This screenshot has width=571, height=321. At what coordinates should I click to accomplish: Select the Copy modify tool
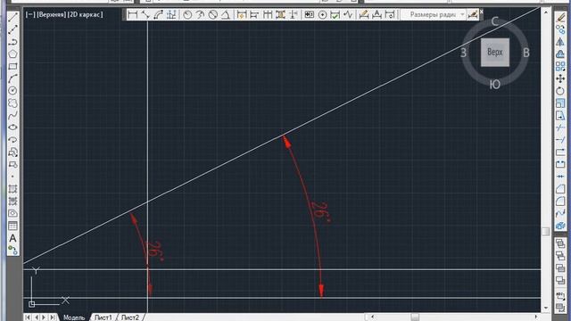560,29
